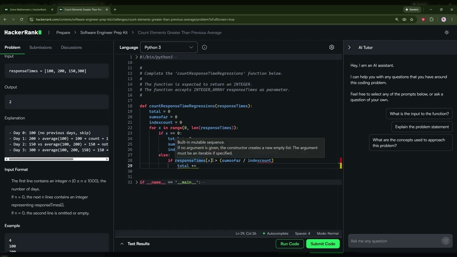Click Ln 29, Col 26 status text
The image size is (457, 257).
246,233
